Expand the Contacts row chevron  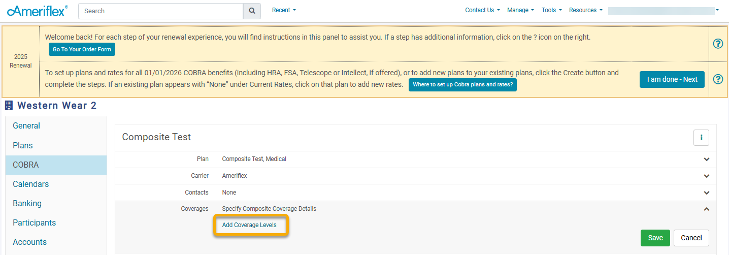706,193
